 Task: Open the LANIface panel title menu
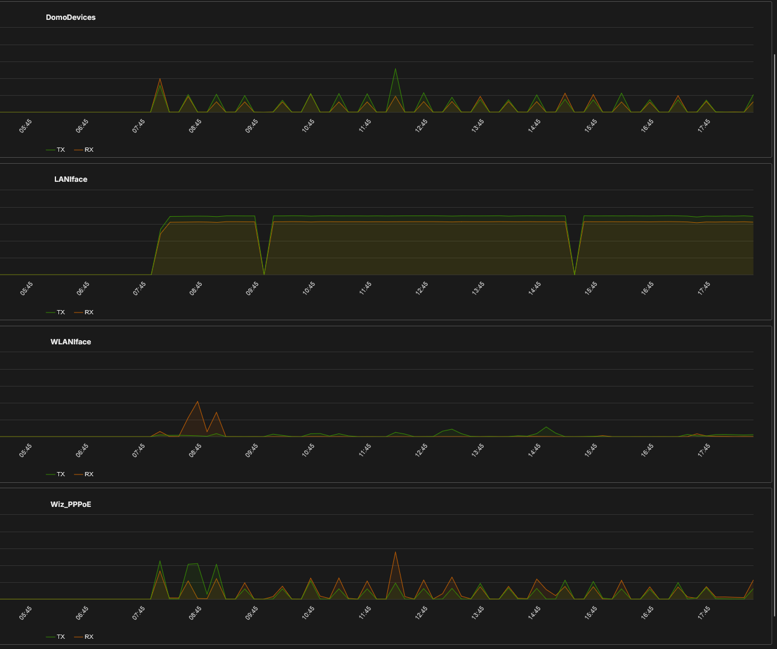[x=70, y=179]
